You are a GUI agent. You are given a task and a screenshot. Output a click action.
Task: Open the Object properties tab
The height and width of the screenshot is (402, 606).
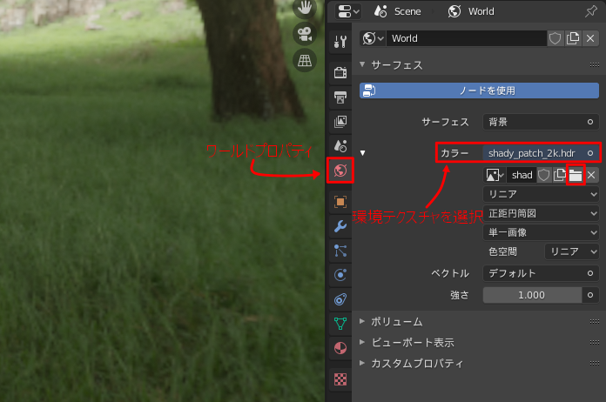[x=340, y=202]
